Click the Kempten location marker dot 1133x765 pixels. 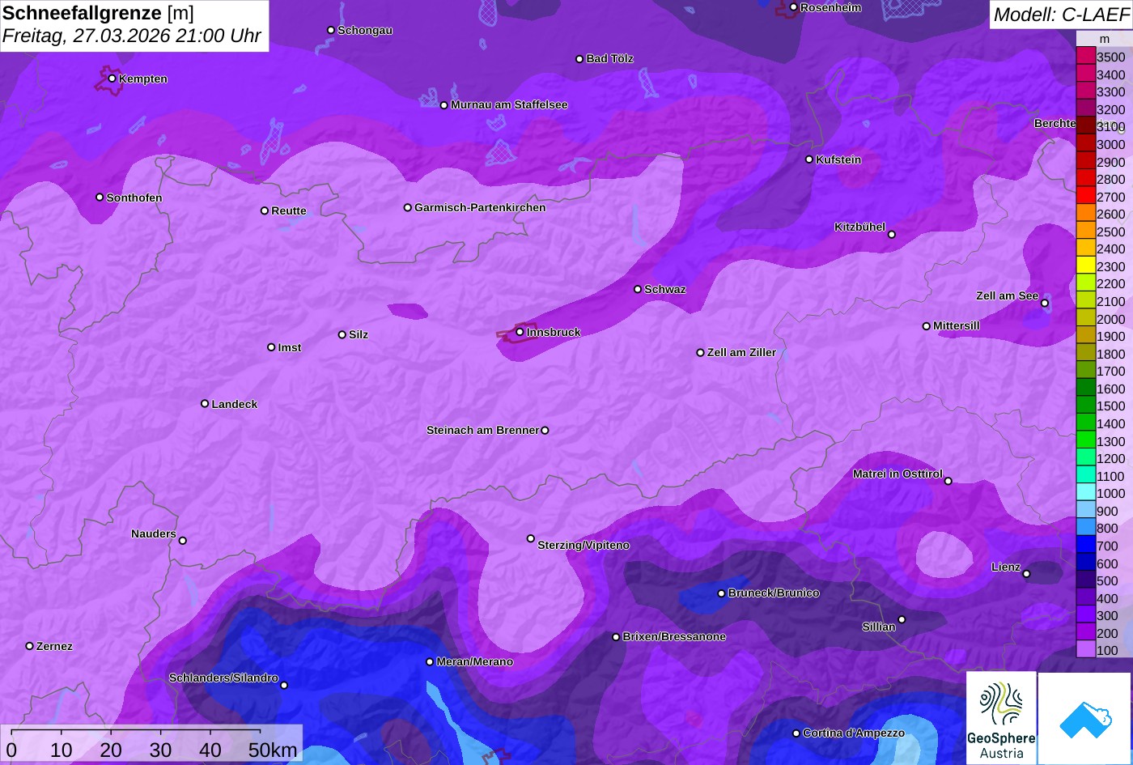point(112,79)
